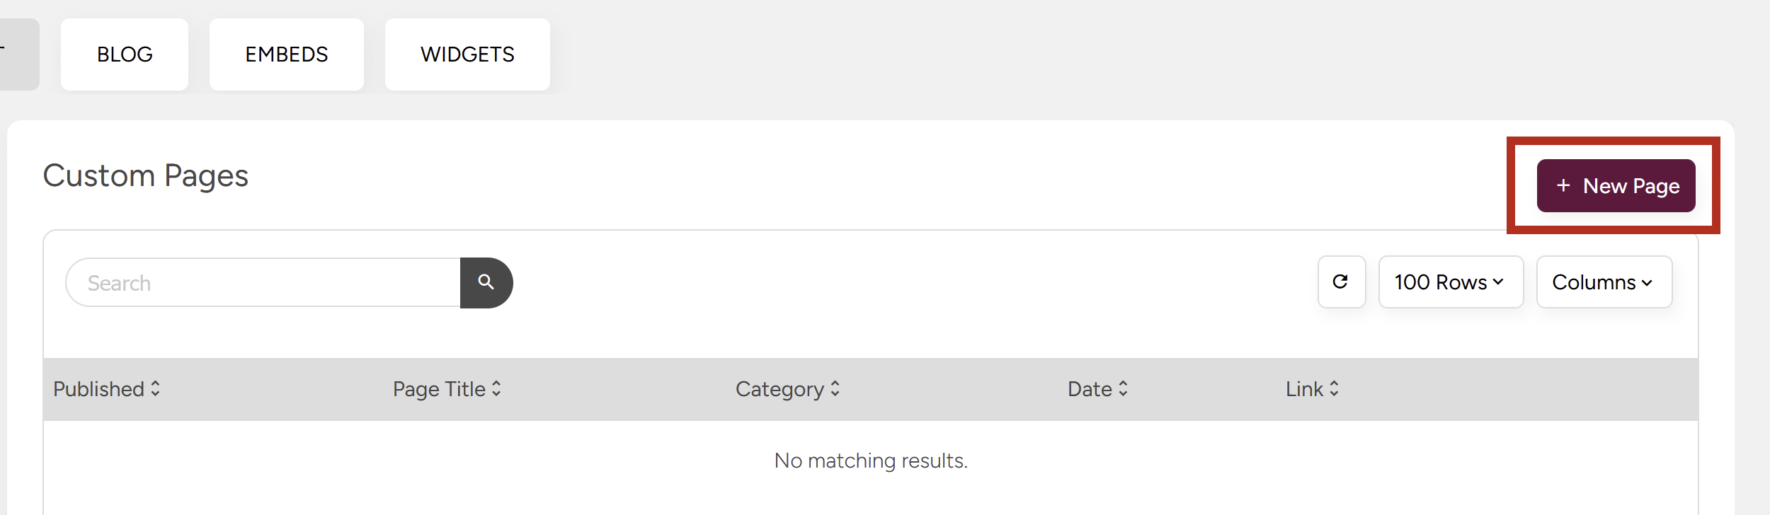Sort by Category column arrows

click(x=835, y=388)
